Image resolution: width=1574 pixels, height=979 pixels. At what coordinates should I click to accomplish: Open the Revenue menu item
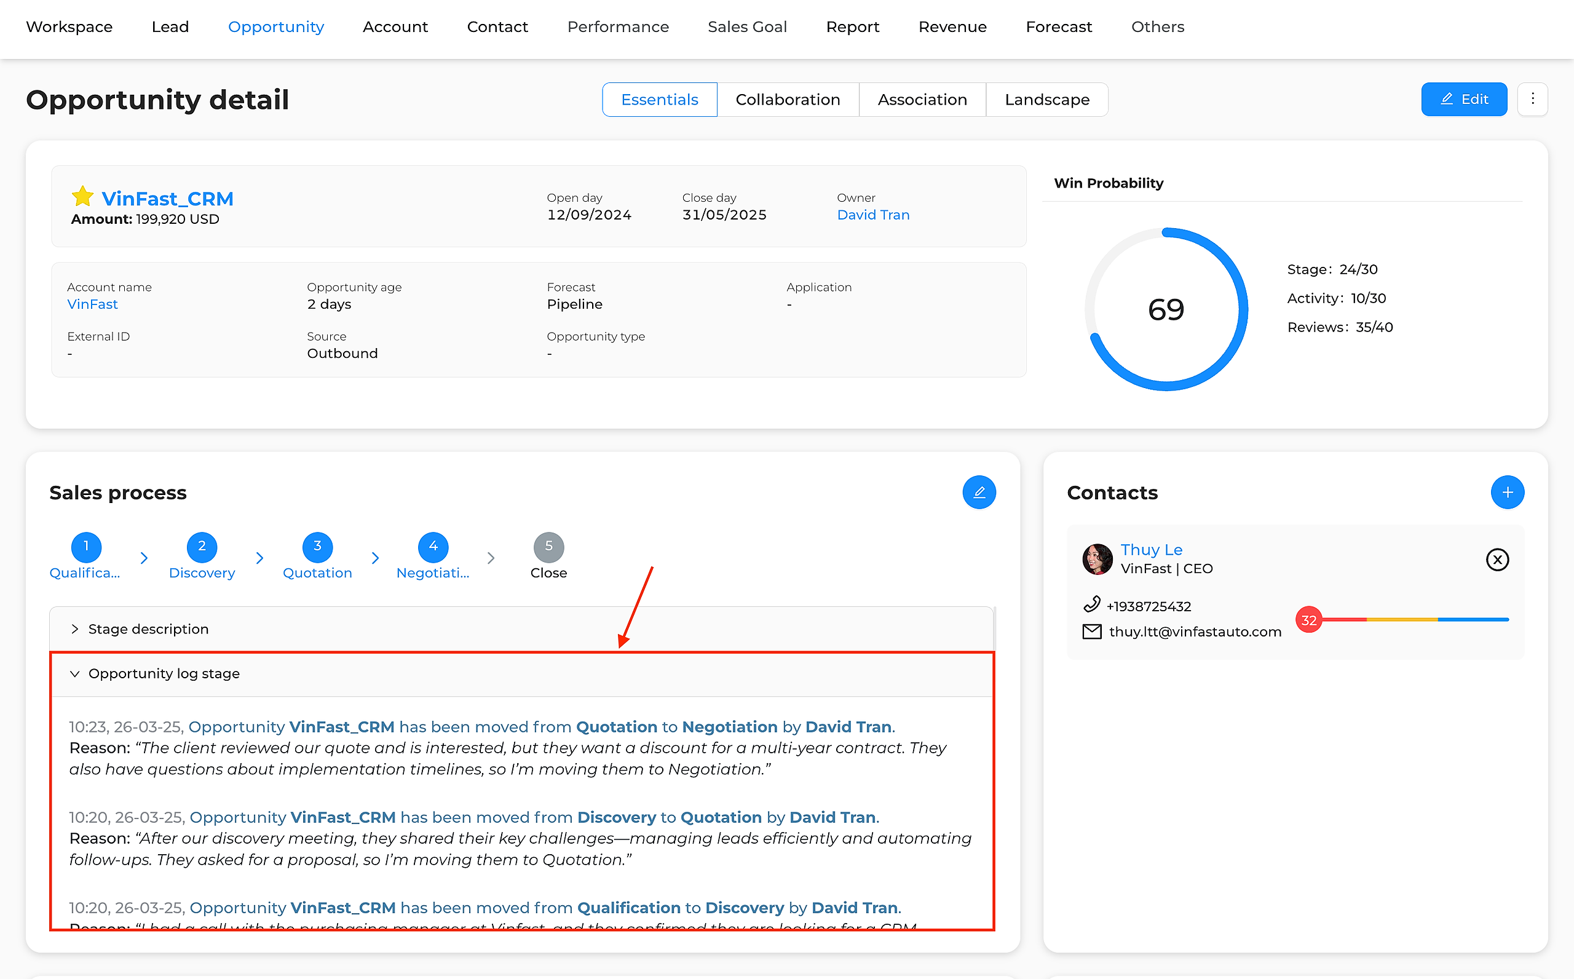point(952,27)
